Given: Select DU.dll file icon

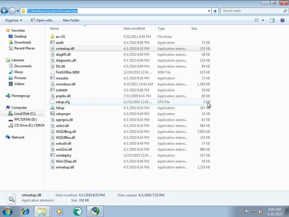Looking at the screenshot, I should 52,66.
